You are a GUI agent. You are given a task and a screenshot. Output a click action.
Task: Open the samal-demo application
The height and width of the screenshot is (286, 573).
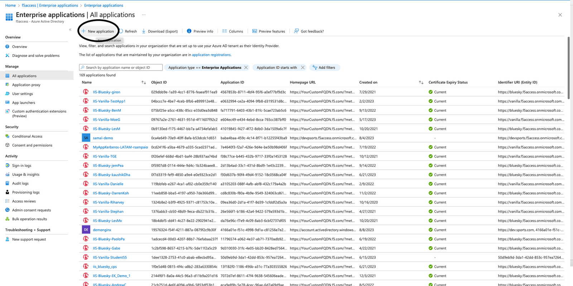tap(103, 138)
